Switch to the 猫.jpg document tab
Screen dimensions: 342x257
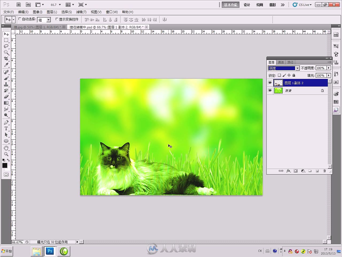(37, 27)
